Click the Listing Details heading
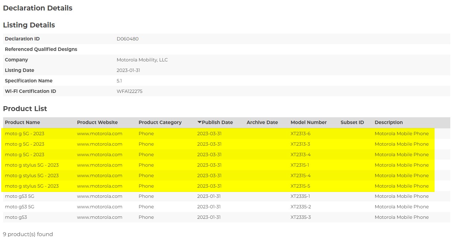This screenshot has height=237, width=454. (29, 25)
